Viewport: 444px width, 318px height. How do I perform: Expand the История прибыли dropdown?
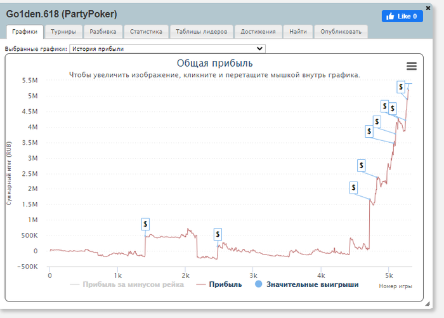point(167,49)
